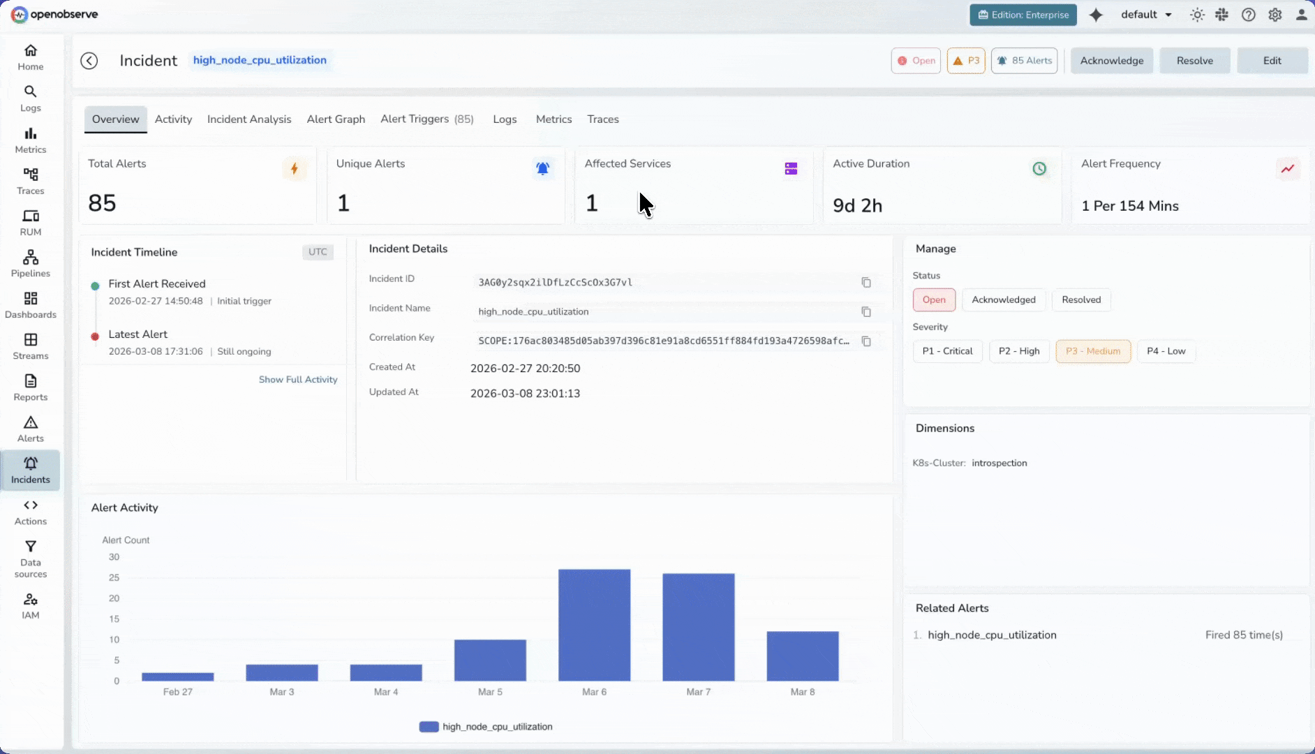The image size is (1315, 754).
Task: Open the user profile menu
Action: (1301, 15)
